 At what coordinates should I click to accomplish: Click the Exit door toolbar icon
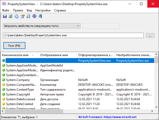[x=40, y=16]
